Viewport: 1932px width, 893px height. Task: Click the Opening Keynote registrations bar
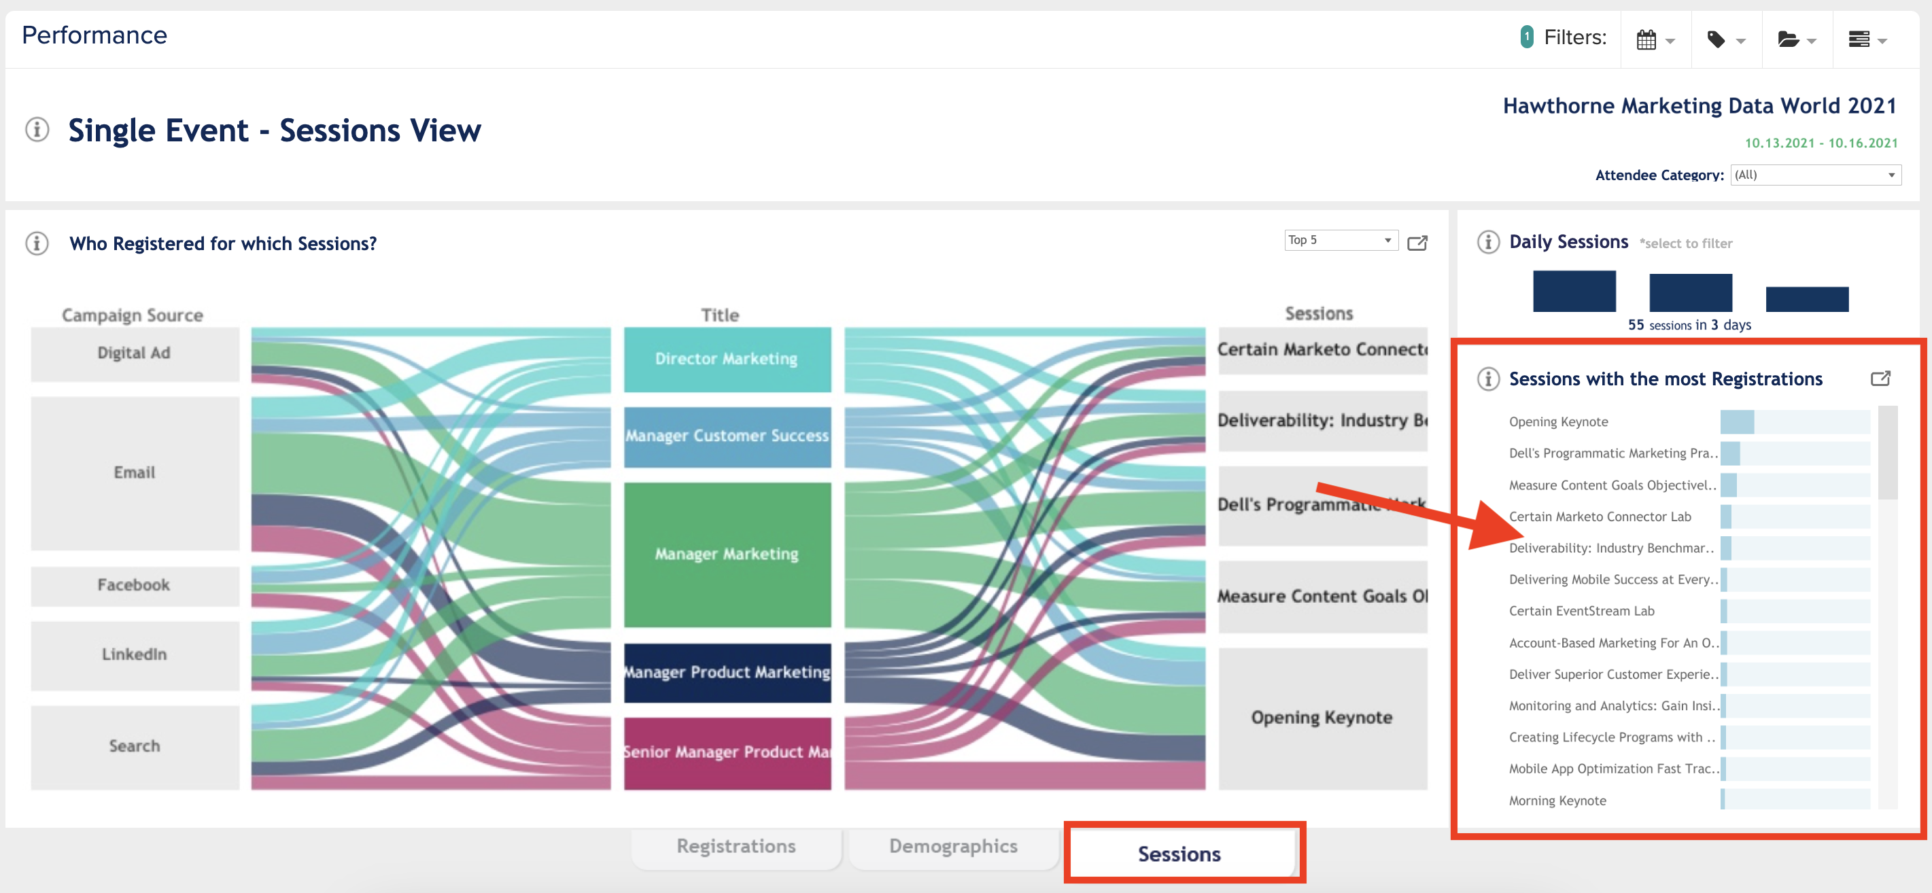1737,422
